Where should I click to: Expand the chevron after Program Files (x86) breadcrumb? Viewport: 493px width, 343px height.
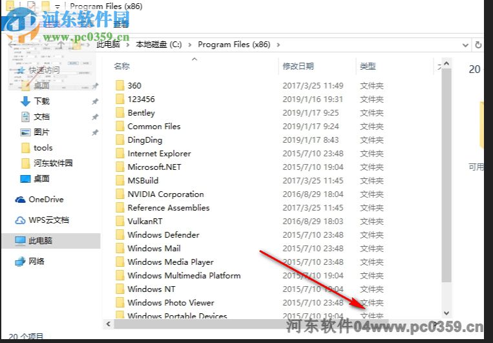278,45
